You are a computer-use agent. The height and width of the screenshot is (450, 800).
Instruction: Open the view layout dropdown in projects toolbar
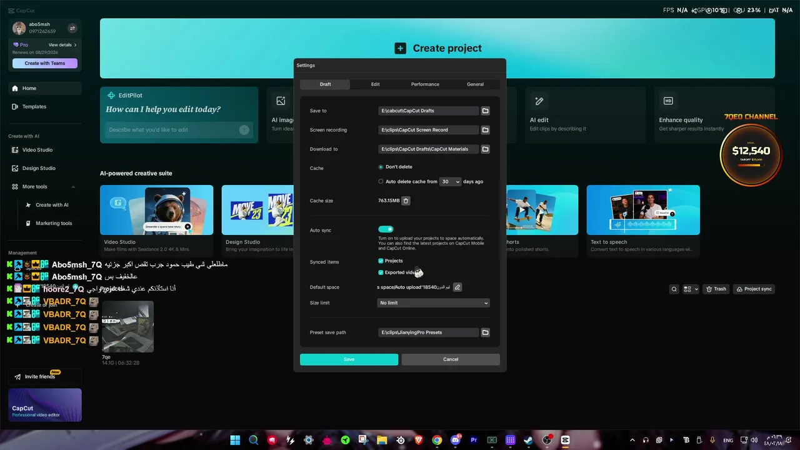point(691,289)
